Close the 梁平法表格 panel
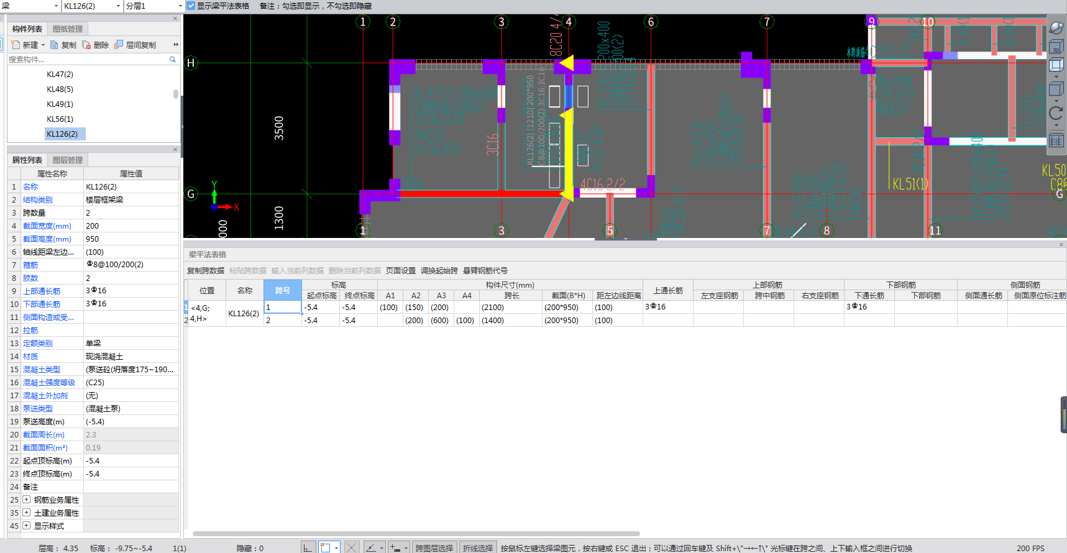Screen dimensions: 1067x553 pos(1061,244)
